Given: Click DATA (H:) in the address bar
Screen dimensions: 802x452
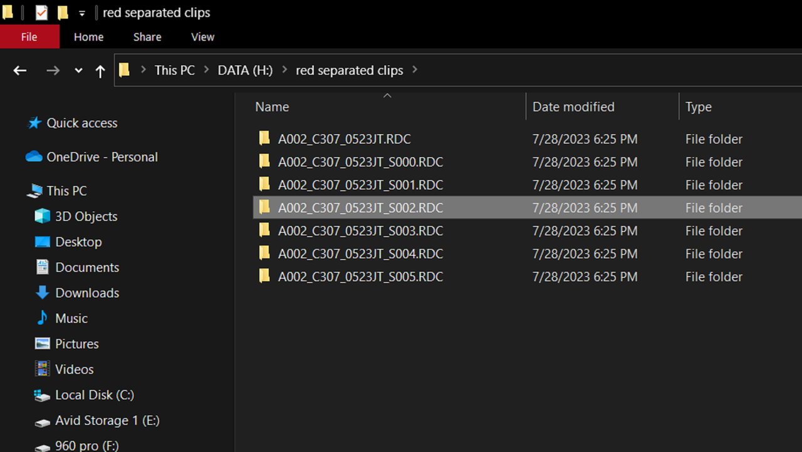Looking at the screenshot, I should click(x=245, y=70).
